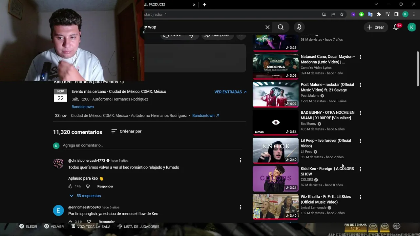Viewport: 420px width, 236px height.
Task: Expand the 53 respuestas thread
Action: (85, 196)
